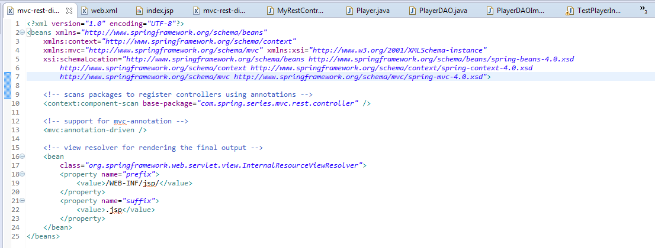
Task: Click the base-package value com.spring.series.mvc.rest.controller
Action: tap(278, 103)
